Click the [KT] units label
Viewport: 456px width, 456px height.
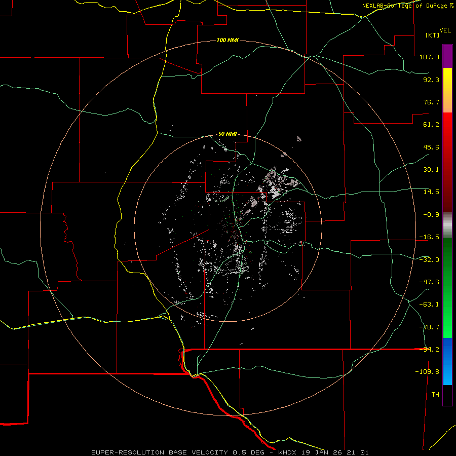(x=432, y=35)
